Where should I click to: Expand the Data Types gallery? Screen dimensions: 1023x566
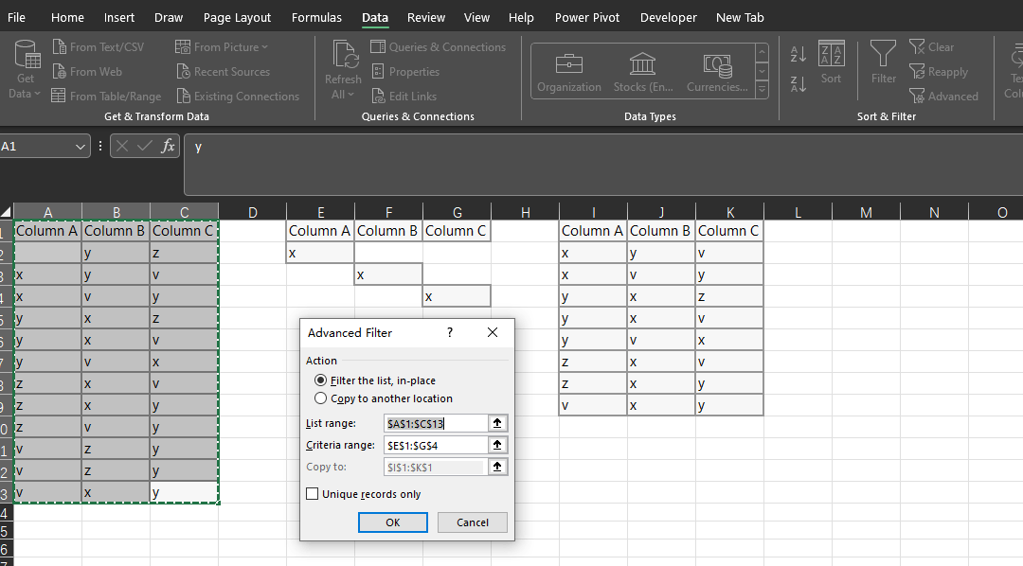762,90
